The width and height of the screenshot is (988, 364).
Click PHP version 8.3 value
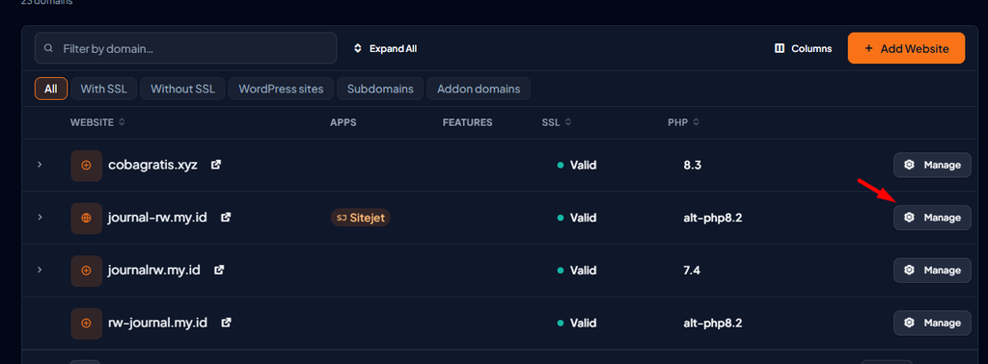tap(693, 166)
